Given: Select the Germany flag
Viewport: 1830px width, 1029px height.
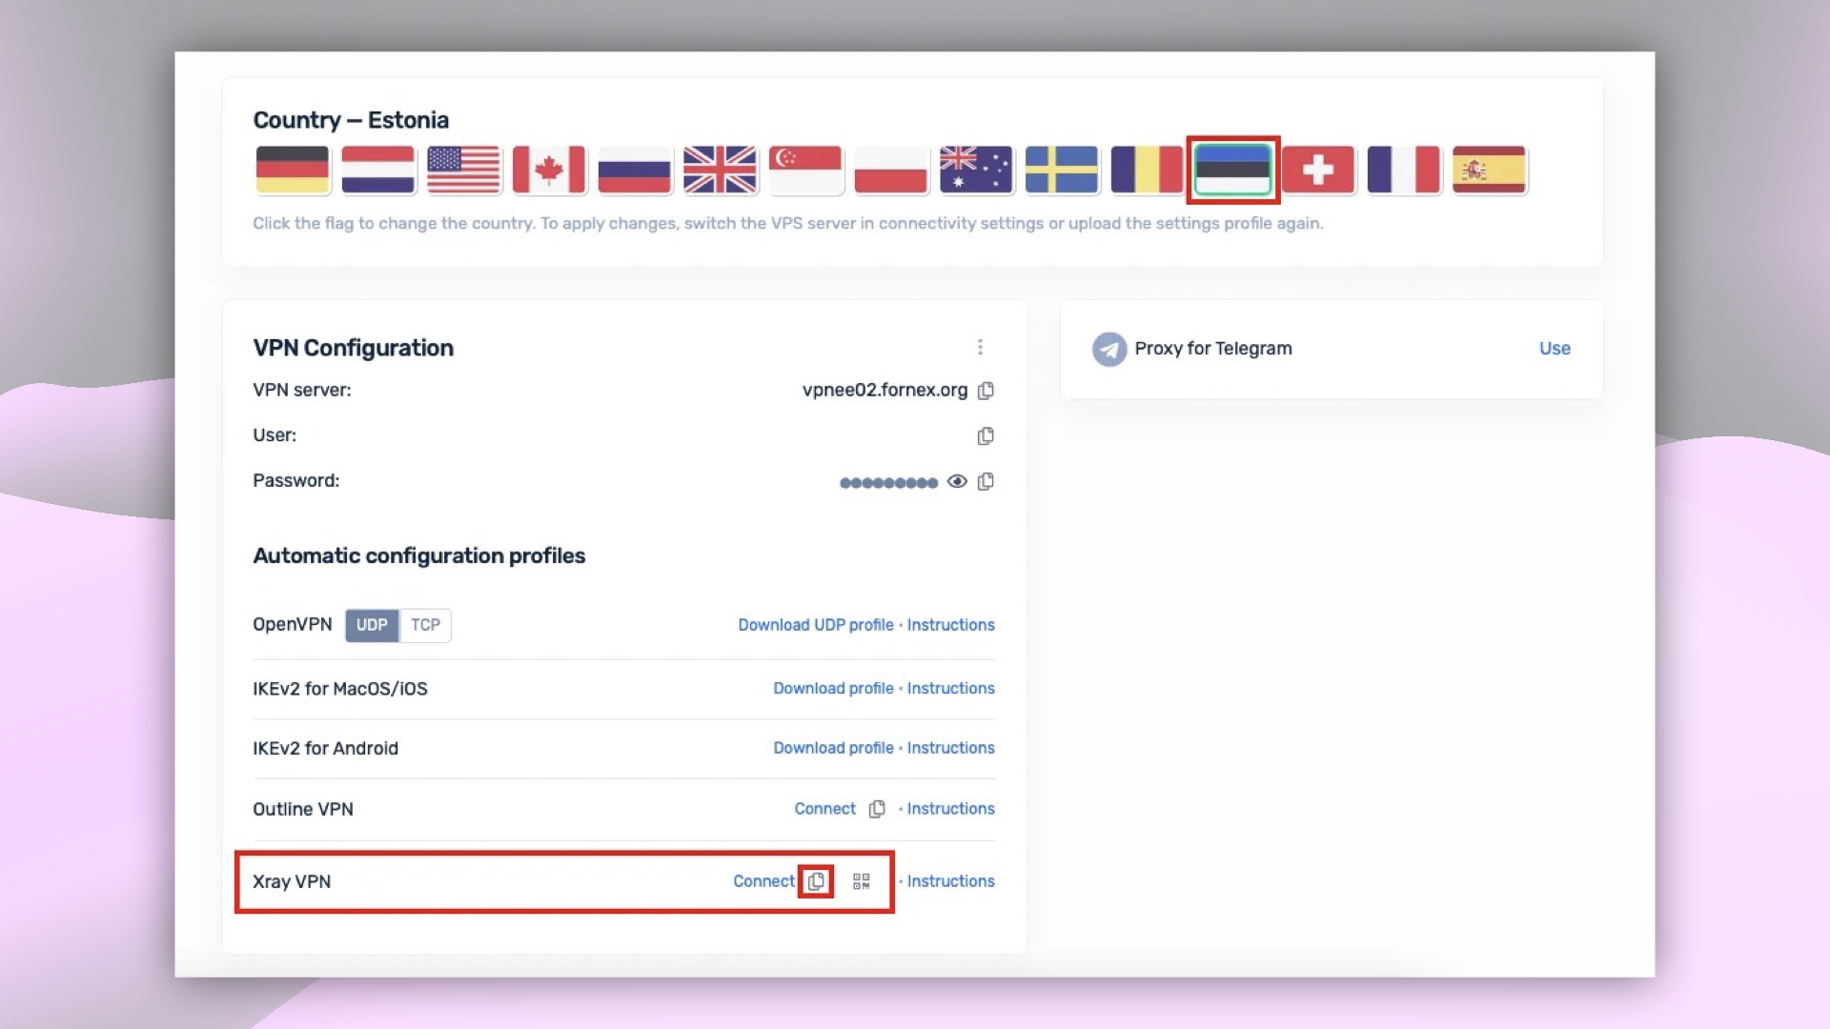Looking at the screenshot, I should point(293,170).
